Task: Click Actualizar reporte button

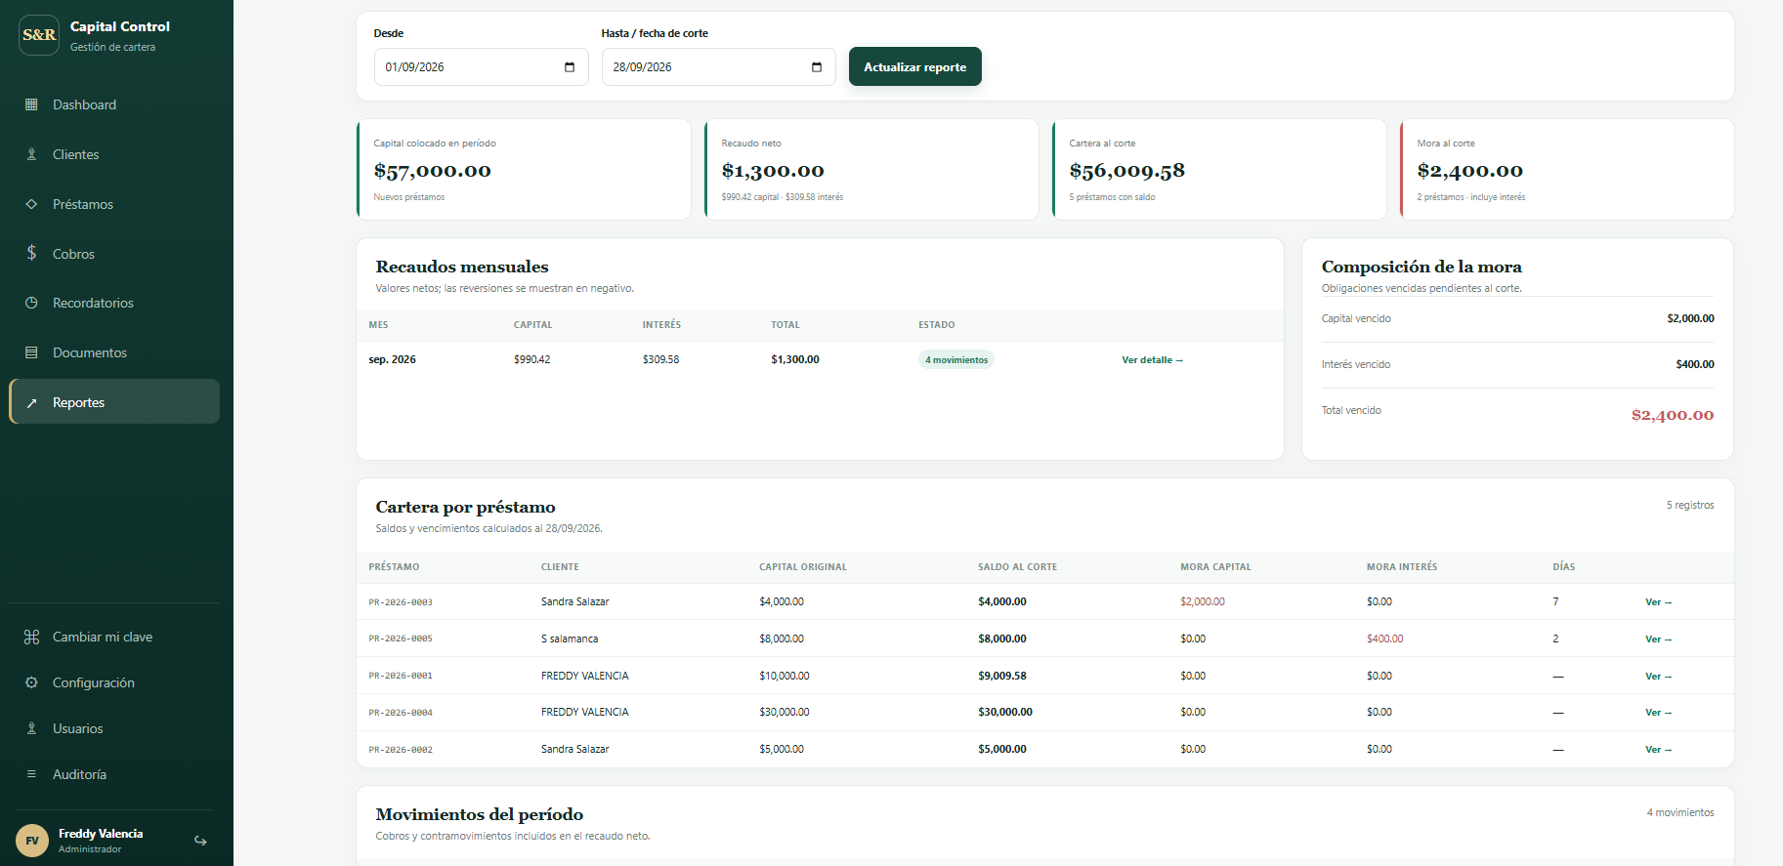Action: tap(915, 66)
